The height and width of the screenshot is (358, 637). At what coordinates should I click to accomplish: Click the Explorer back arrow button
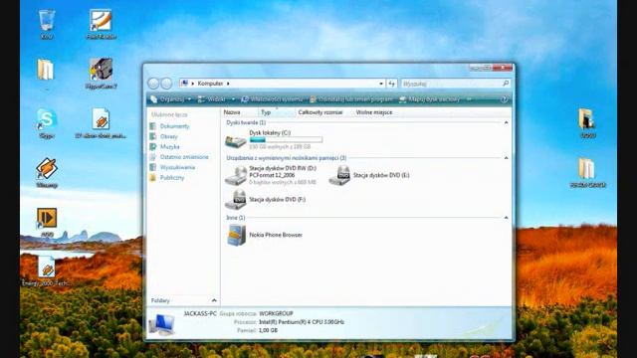(x=153, y=84)
